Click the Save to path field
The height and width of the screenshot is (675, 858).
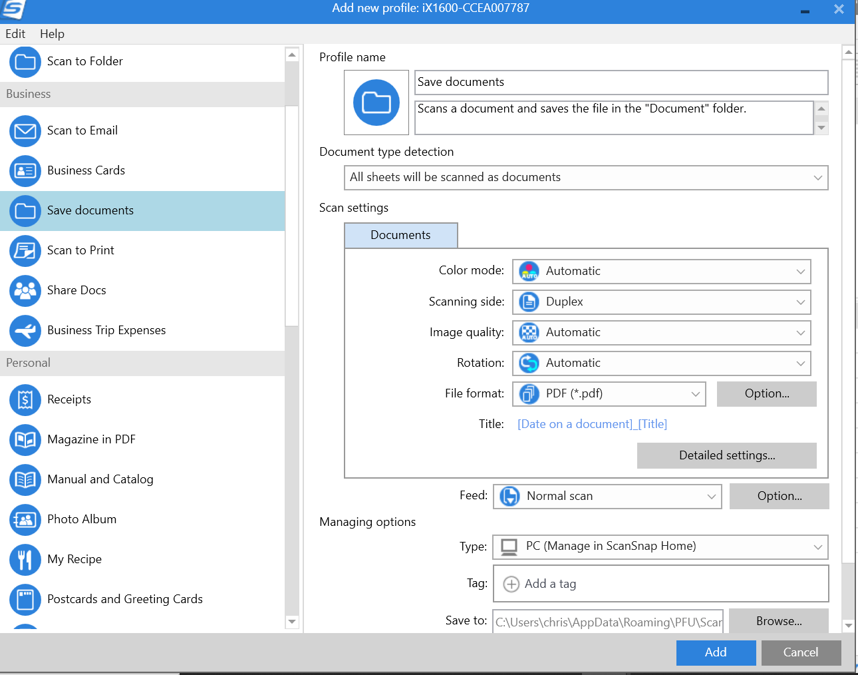[608, 621]
